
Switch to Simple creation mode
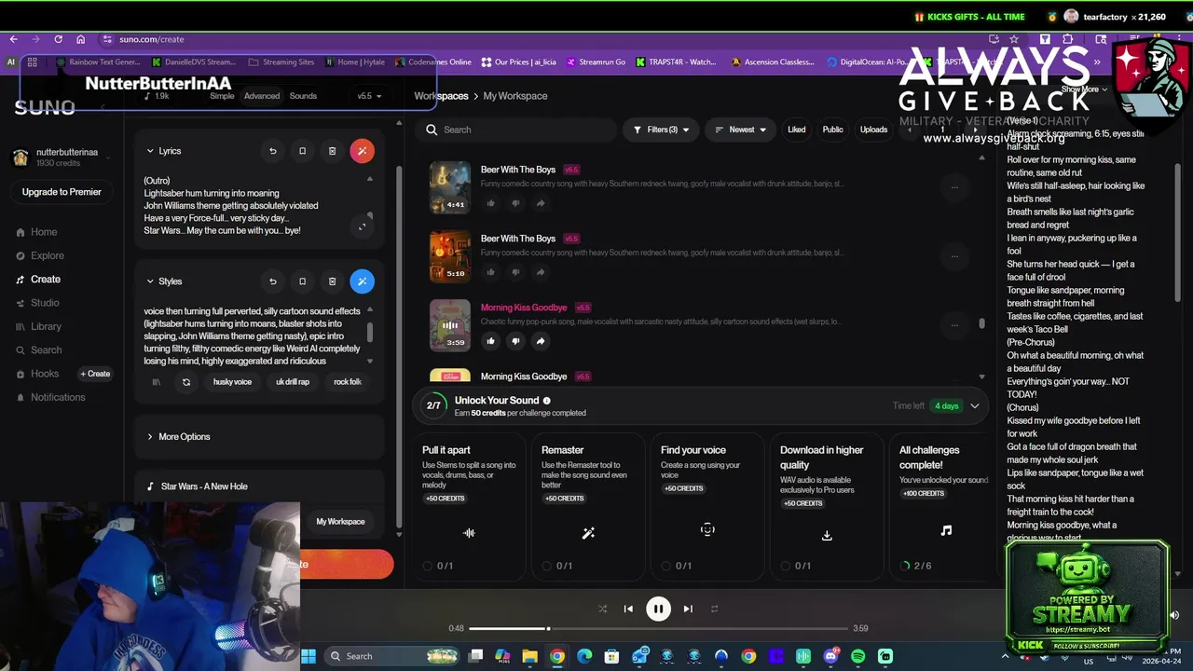(x=222, y=96)
